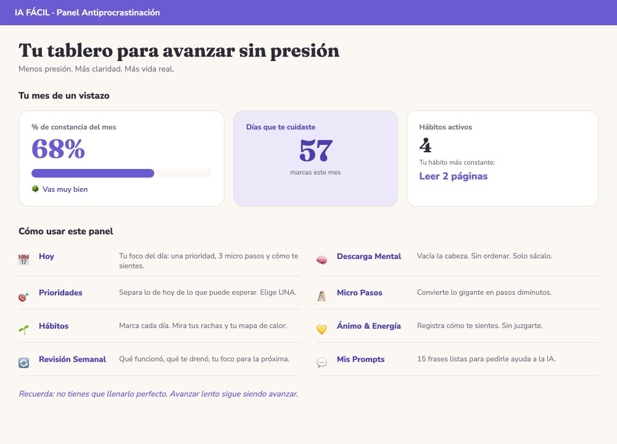
Task: Click the description Convierte lo gigante
Action: pyautogui.click(x=484, y=292)
